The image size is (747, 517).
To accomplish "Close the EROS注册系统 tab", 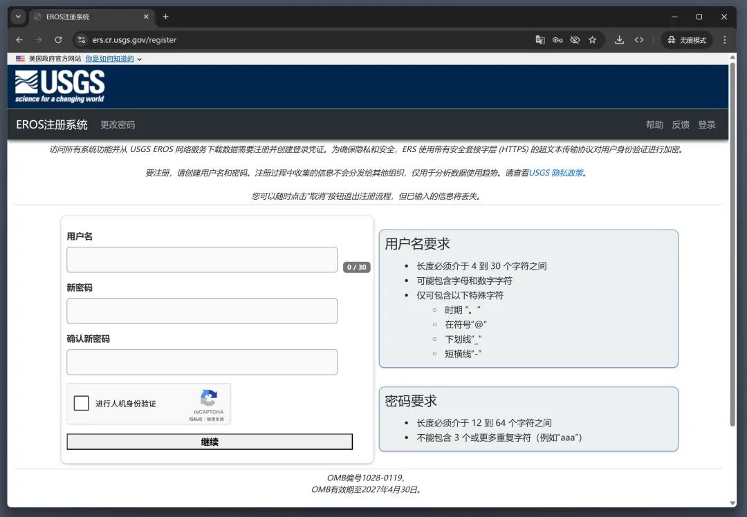I will point(146,17).
